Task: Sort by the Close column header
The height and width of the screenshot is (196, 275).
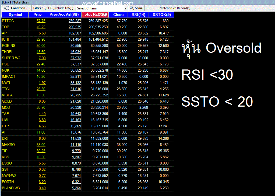Action: (x=118, y=15)
